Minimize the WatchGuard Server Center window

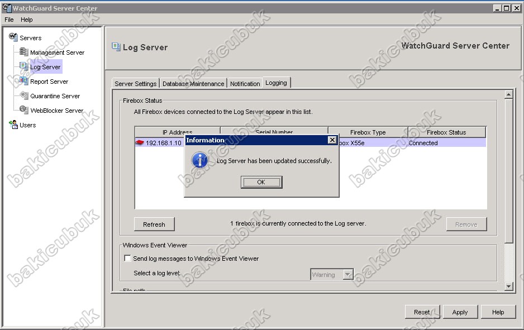pos(497,8)
